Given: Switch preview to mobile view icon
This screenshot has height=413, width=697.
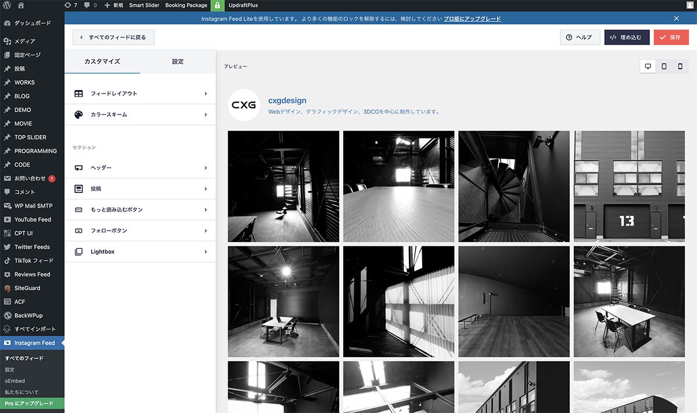Looking at the screenshot, I should [680, 66].
